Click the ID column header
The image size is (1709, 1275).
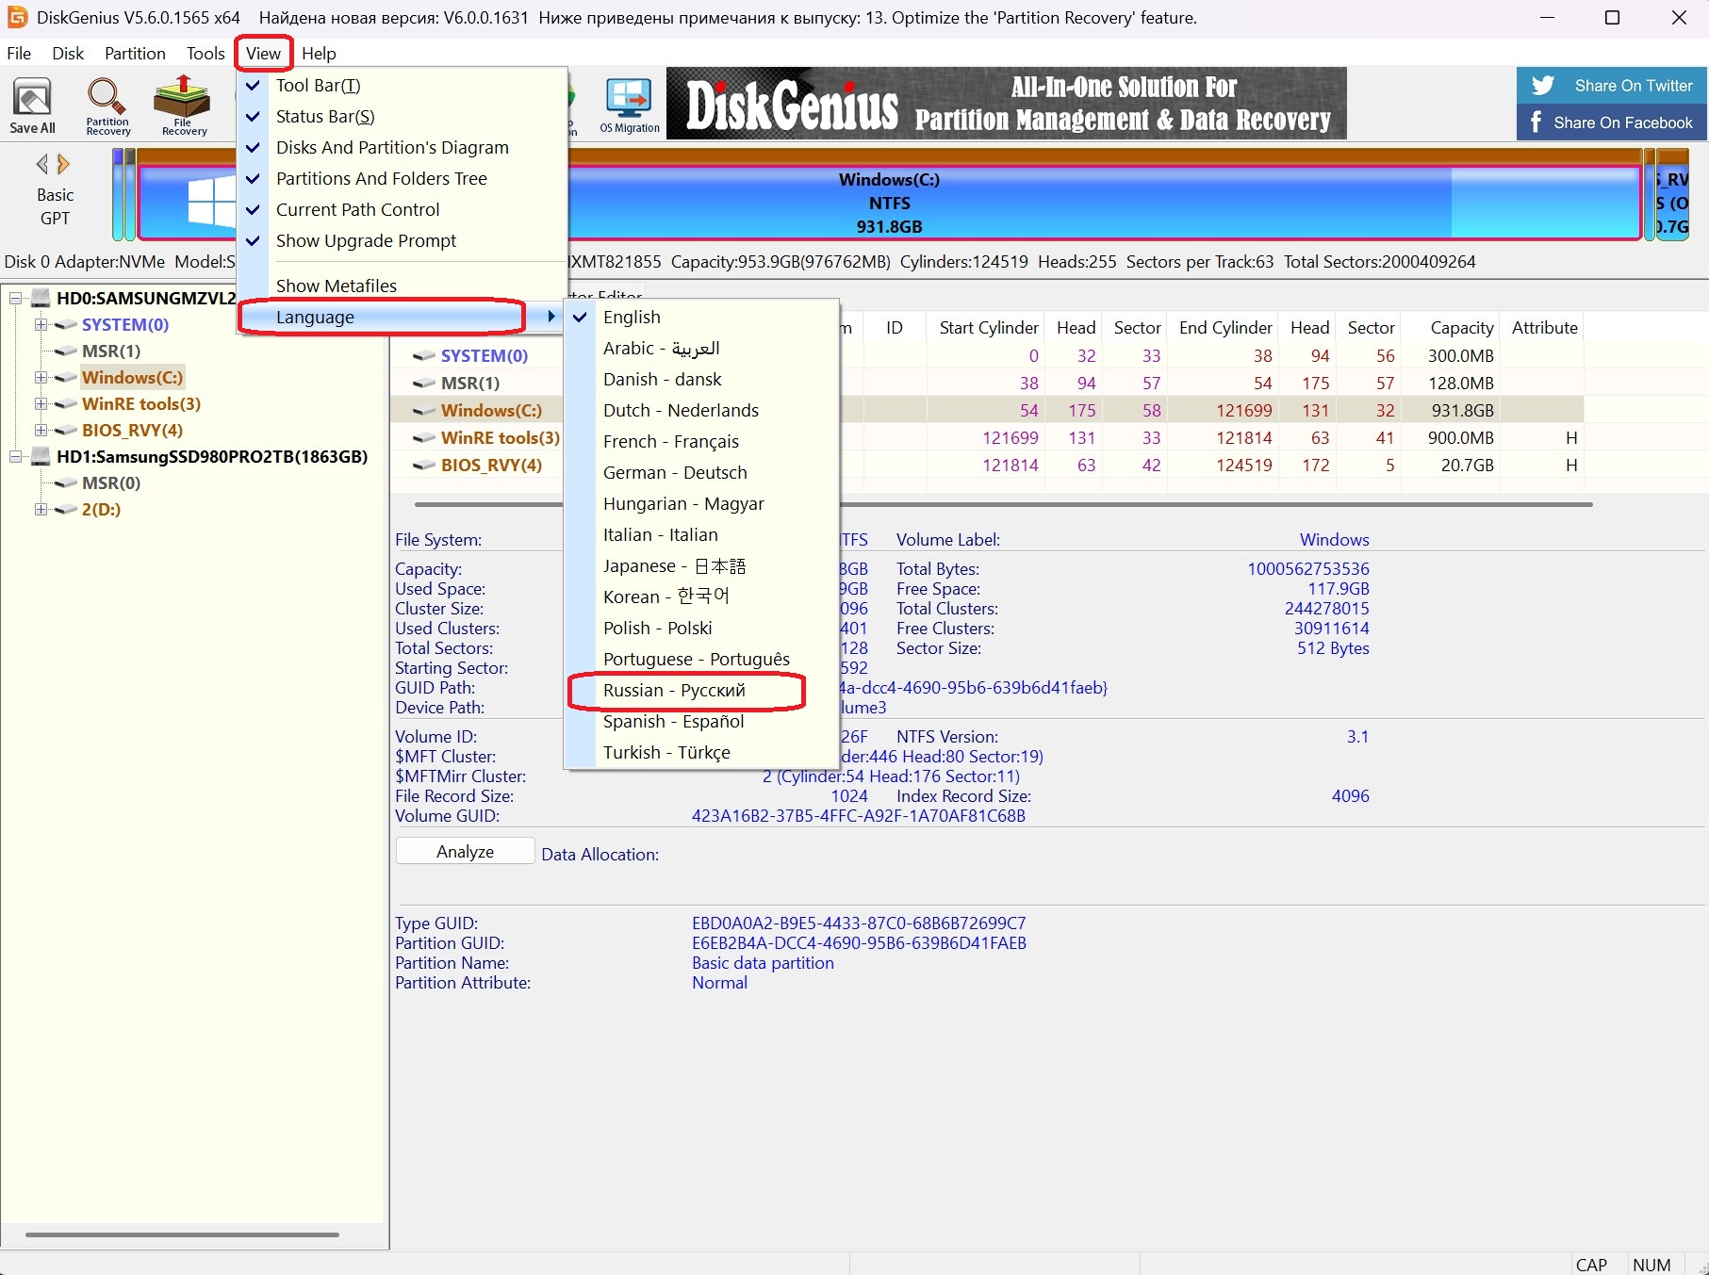[x=894, y=328]
